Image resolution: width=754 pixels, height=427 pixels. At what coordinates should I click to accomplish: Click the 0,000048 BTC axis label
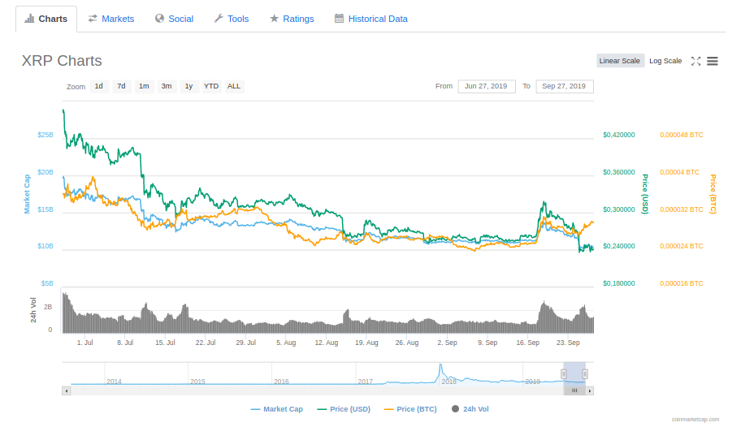pyautogui.click(x=682, y=135)
